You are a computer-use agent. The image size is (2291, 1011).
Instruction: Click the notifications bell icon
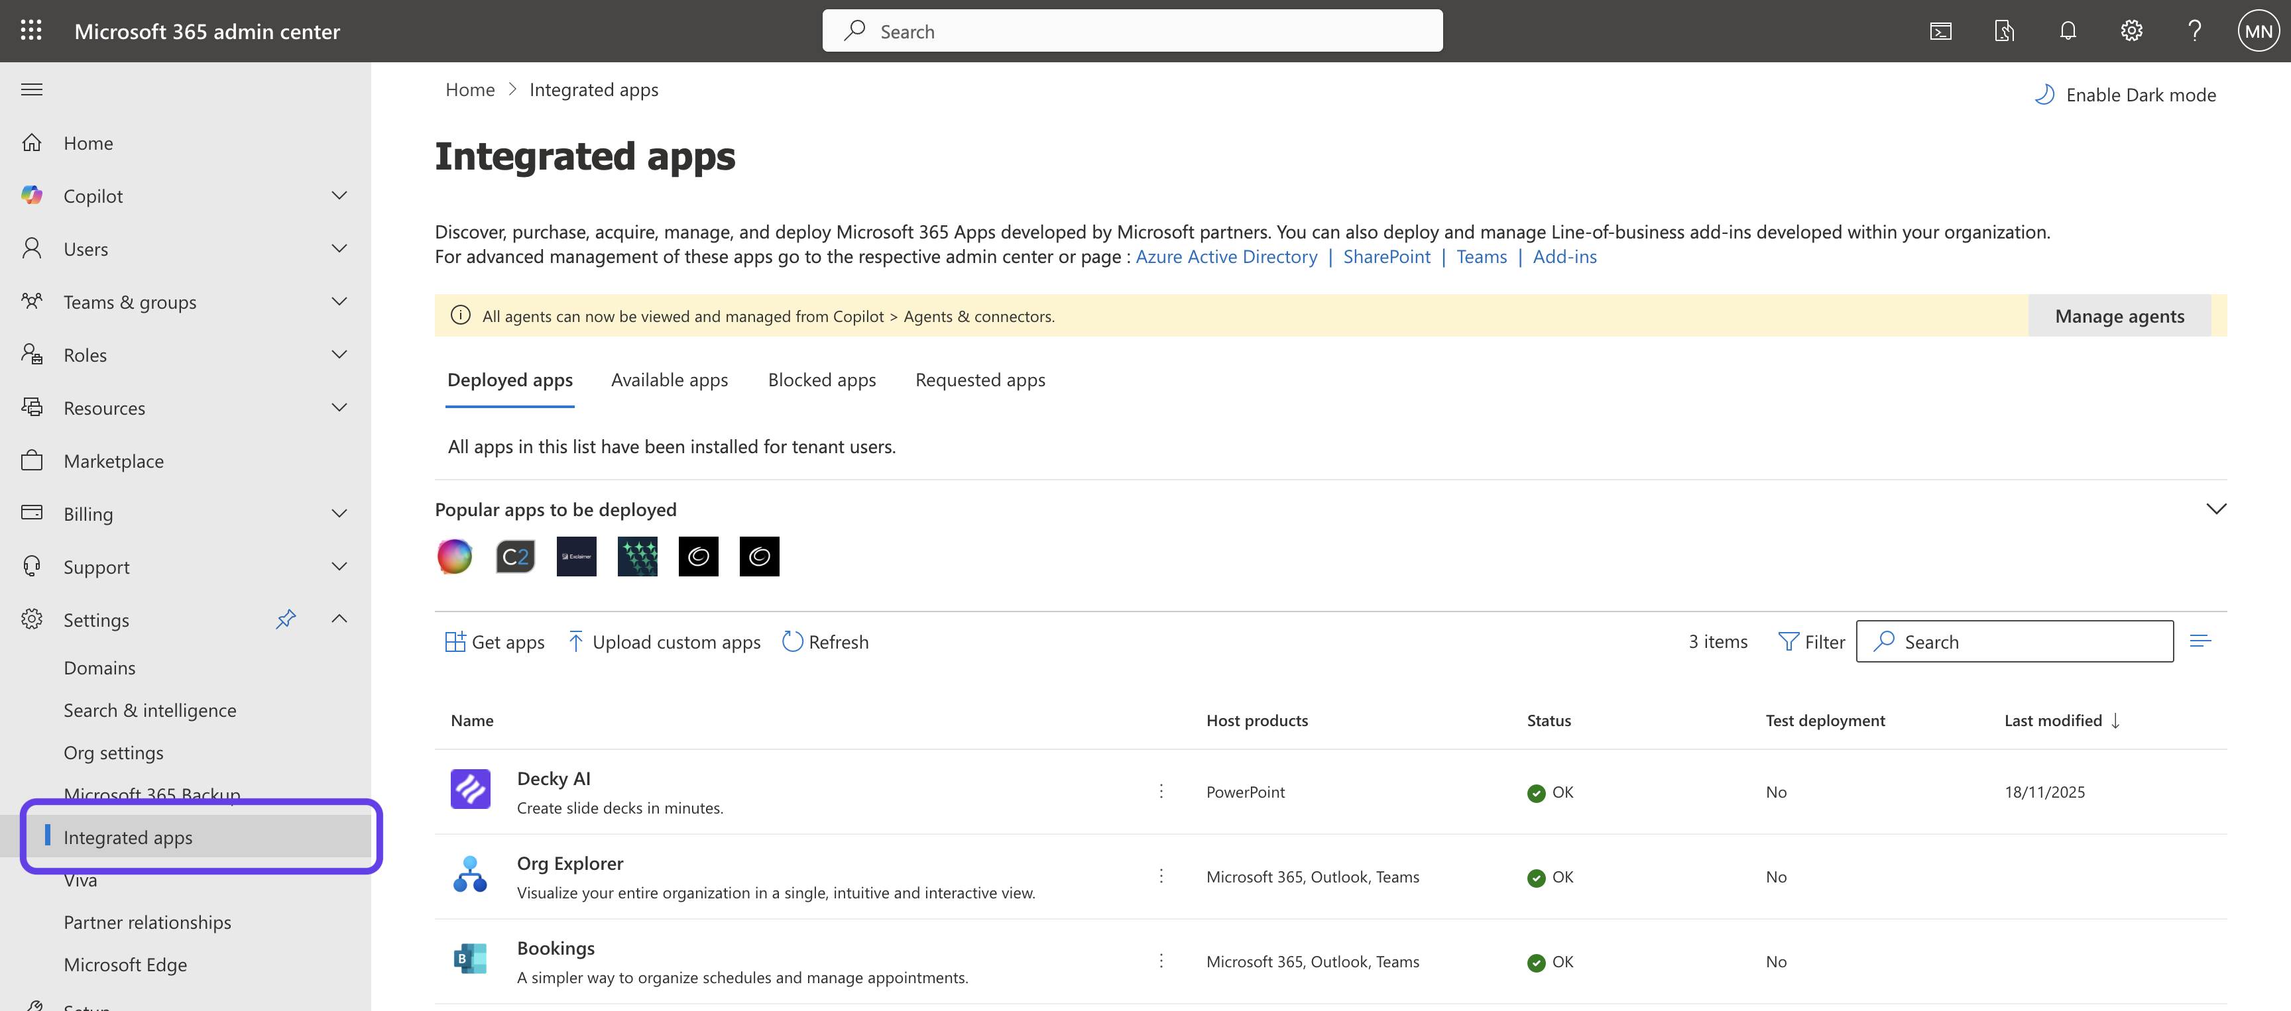(x=2067, y=31)
